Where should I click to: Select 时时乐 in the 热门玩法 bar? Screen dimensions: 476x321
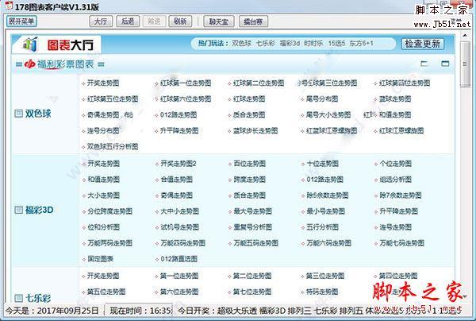(x=313, y=44)
